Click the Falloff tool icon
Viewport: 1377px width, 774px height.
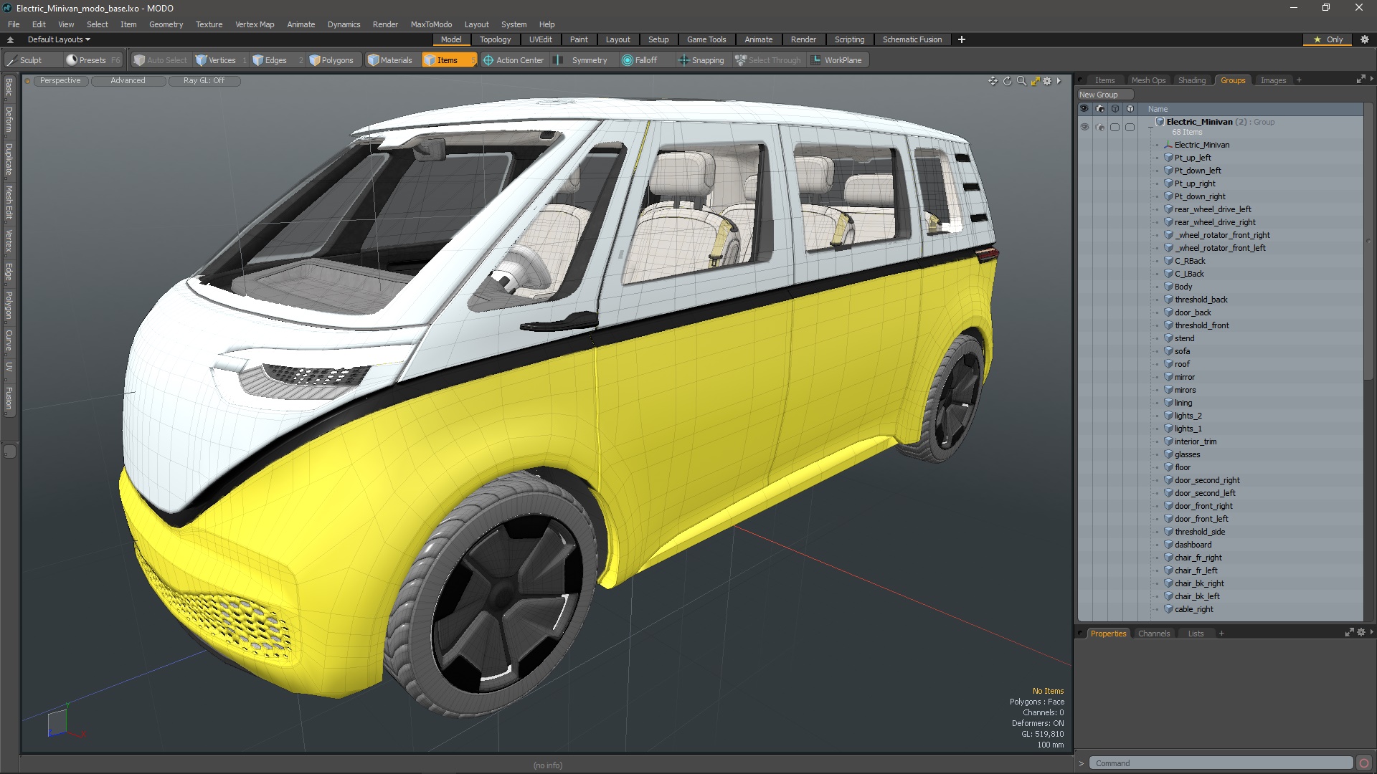(x=628, y=60)
